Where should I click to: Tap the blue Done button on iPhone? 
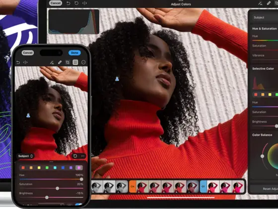[74, 53]
